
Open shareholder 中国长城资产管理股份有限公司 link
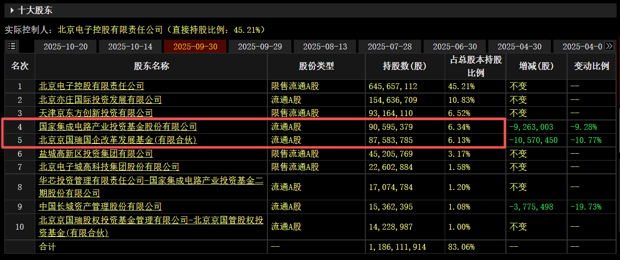(x=100, y=207)
